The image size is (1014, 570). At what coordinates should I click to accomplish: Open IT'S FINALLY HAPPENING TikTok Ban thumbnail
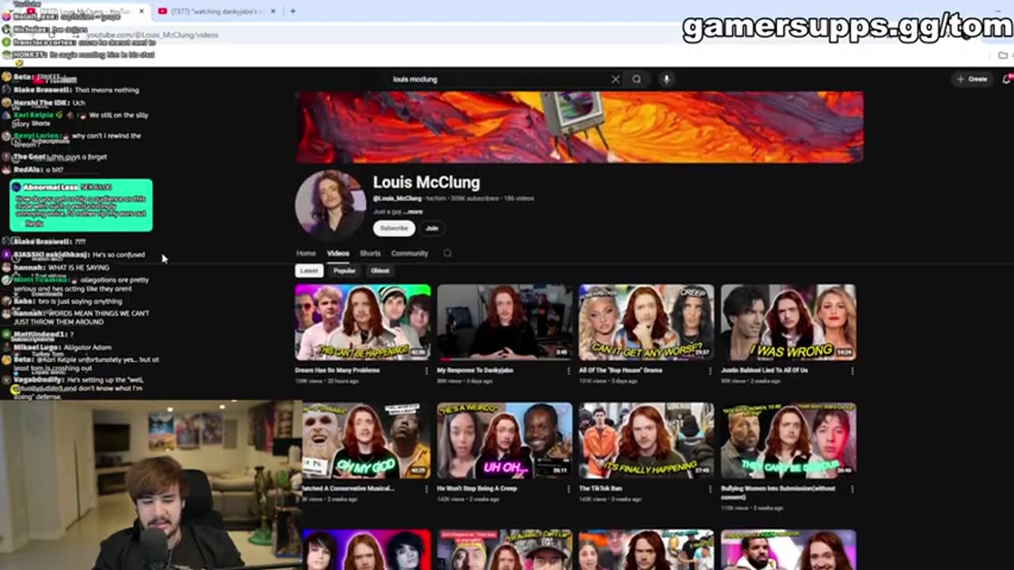(x=646, y=440)
